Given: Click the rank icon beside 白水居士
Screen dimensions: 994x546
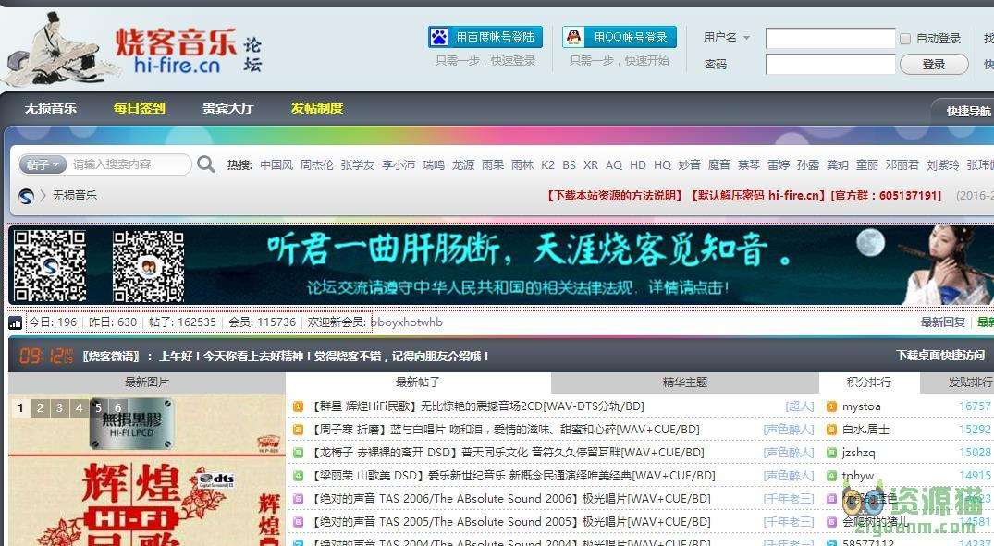Looking at the screenshot, I should 831,430.
